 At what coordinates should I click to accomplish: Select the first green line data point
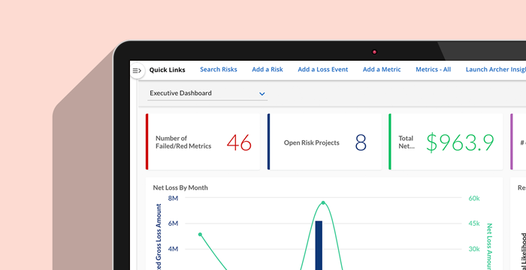tap(201, 235)
